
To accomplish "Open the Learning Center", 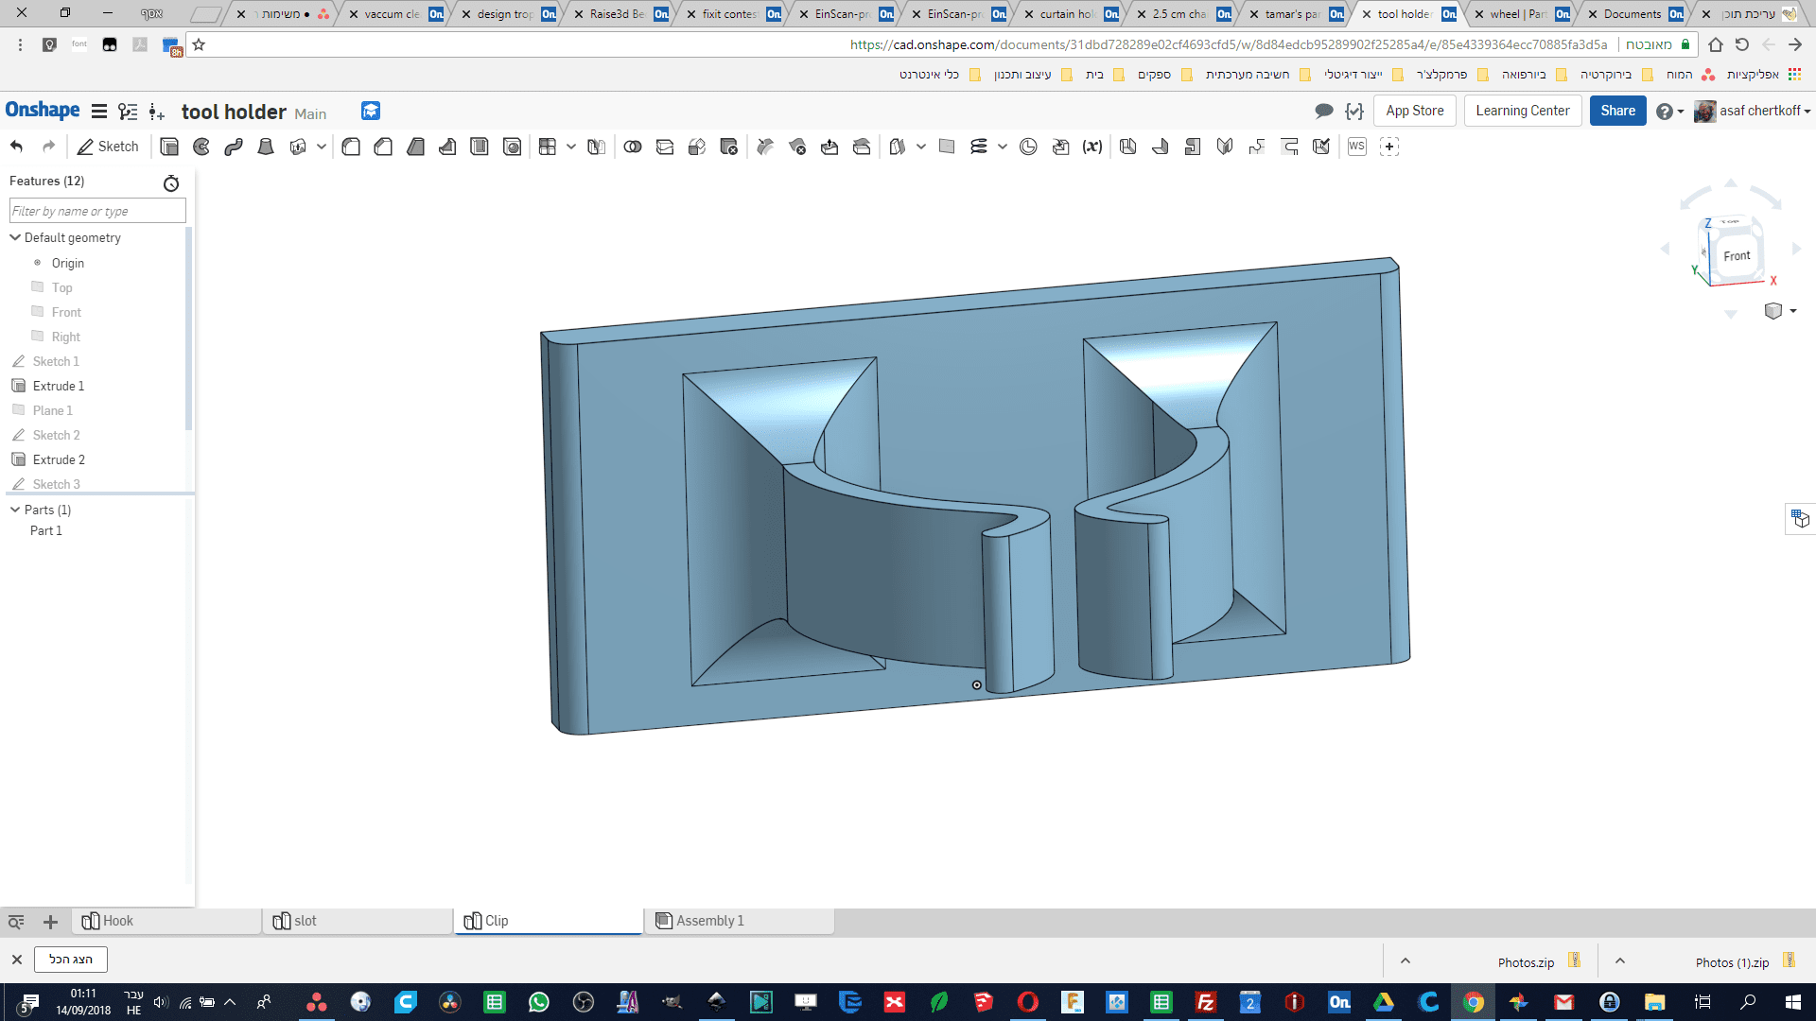I will point(1522,111).
